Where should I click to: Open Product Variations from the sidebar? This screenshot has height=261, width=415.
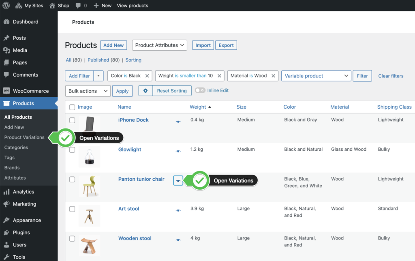[x=25, y=137]
